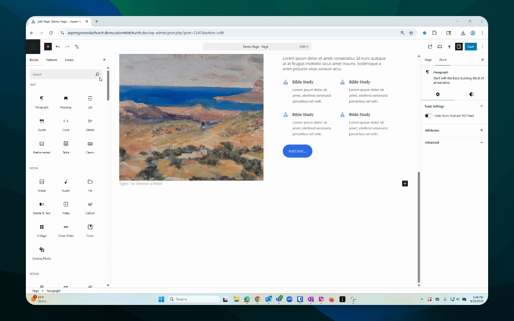Image resolution: width=514 pixels, height=321 pixels.
Task: Select the Block settings tab
Action: pyautogui.click(x=443, y=60)
